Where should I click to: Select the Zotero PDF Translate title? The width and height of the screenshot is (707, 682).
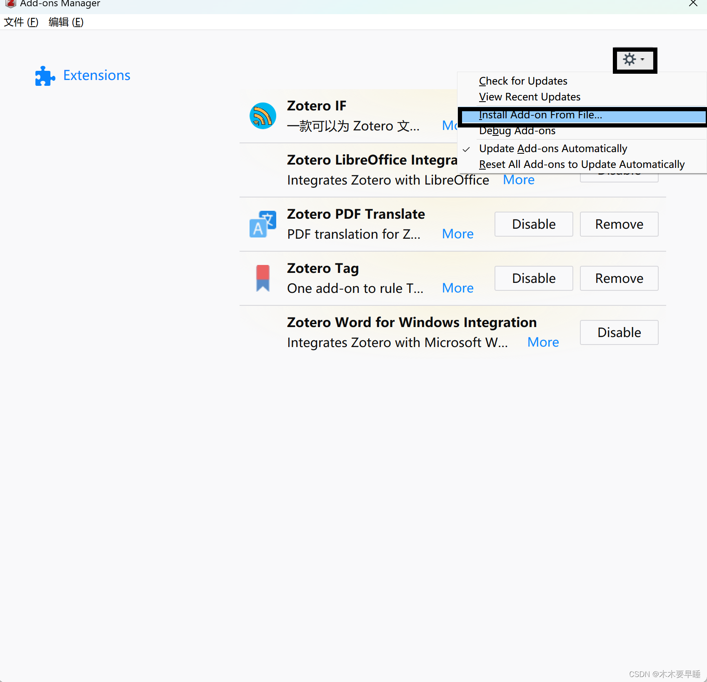356,214
